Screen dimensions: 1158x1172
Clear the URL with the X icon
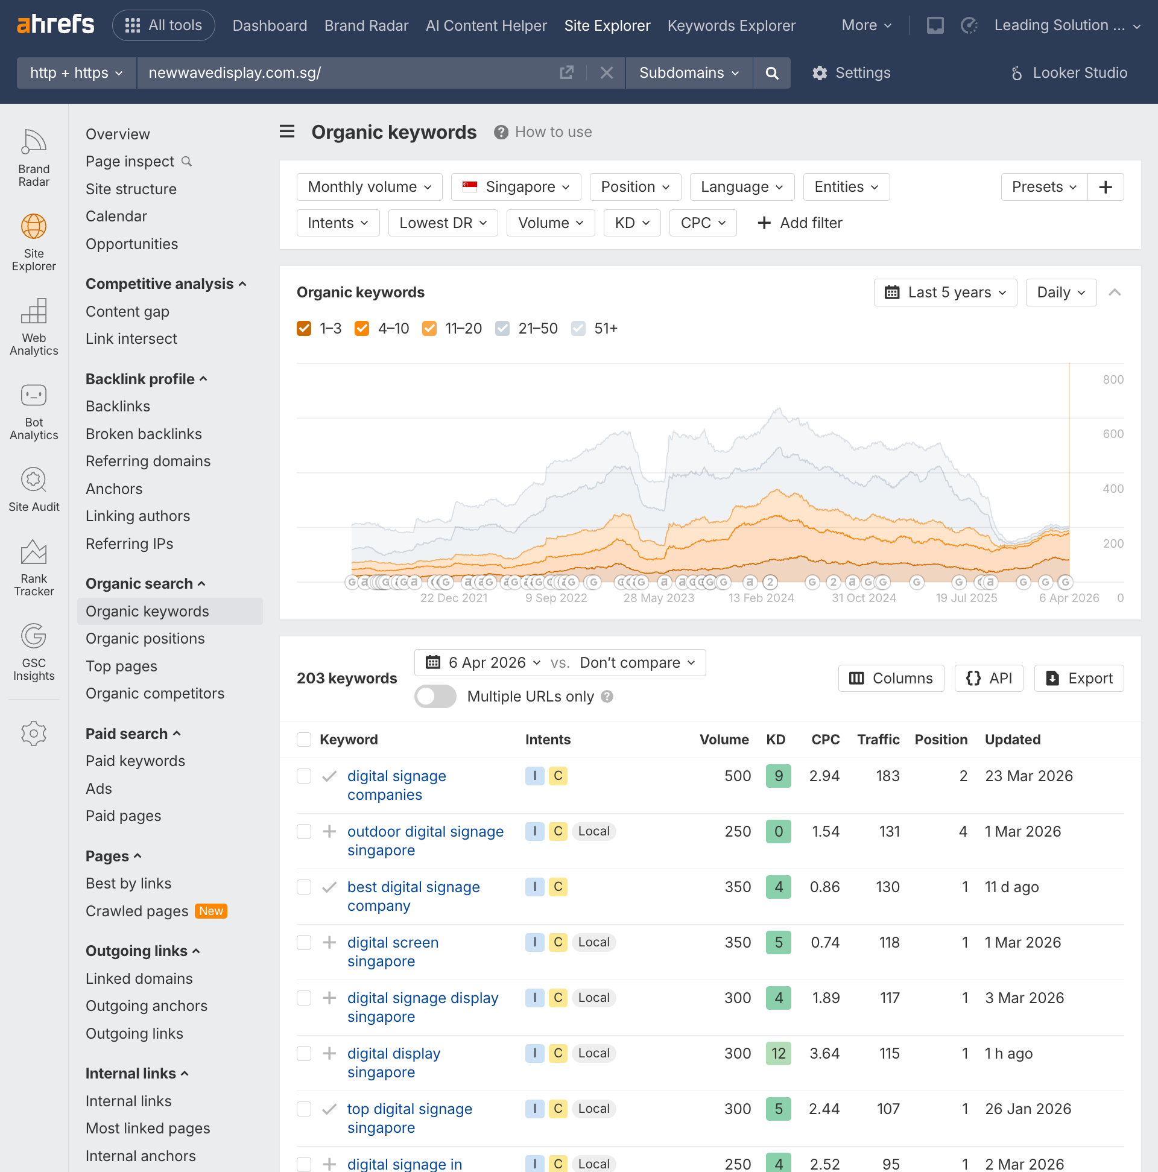606,73
